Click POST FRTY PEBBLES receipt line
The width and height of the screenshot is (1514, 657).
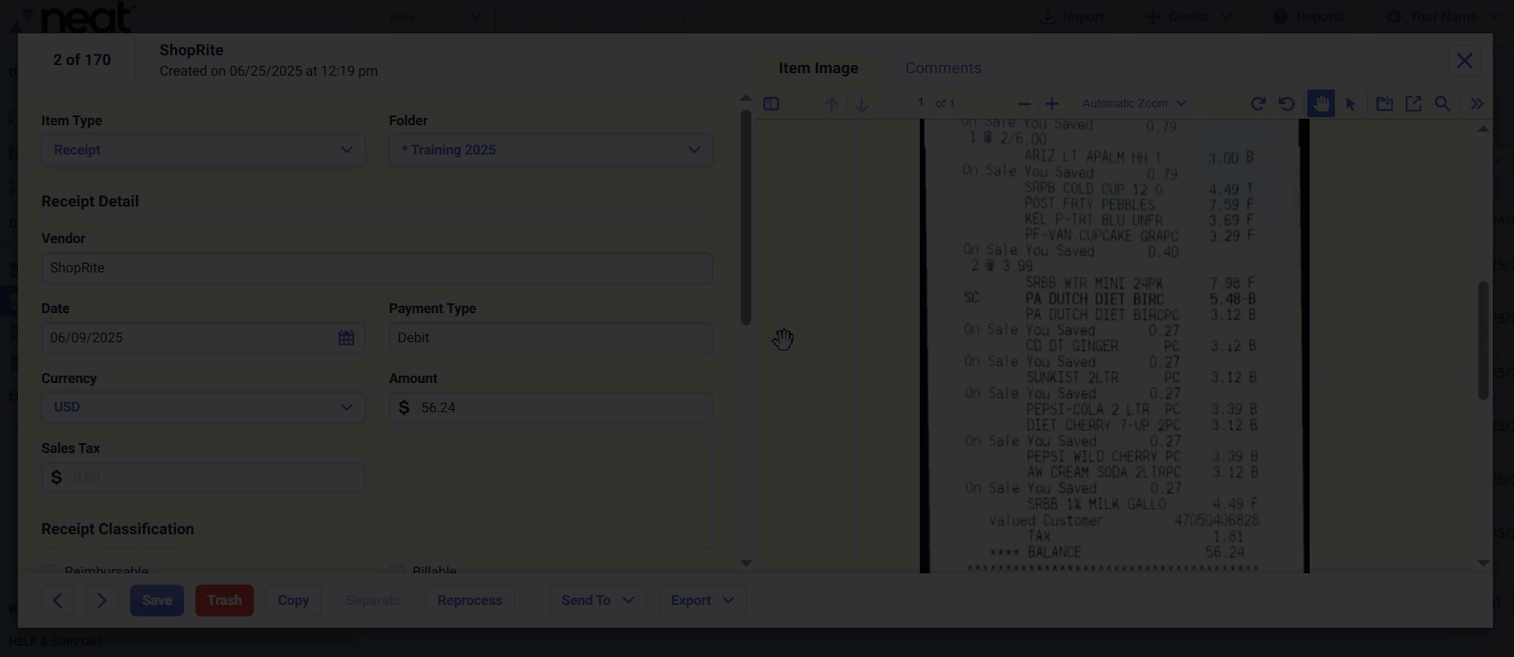1140,204
